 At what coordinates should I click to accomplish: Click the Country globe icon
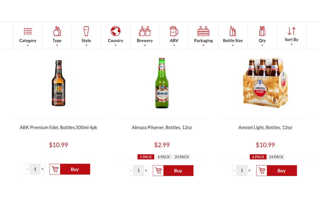tap(116, 31)
